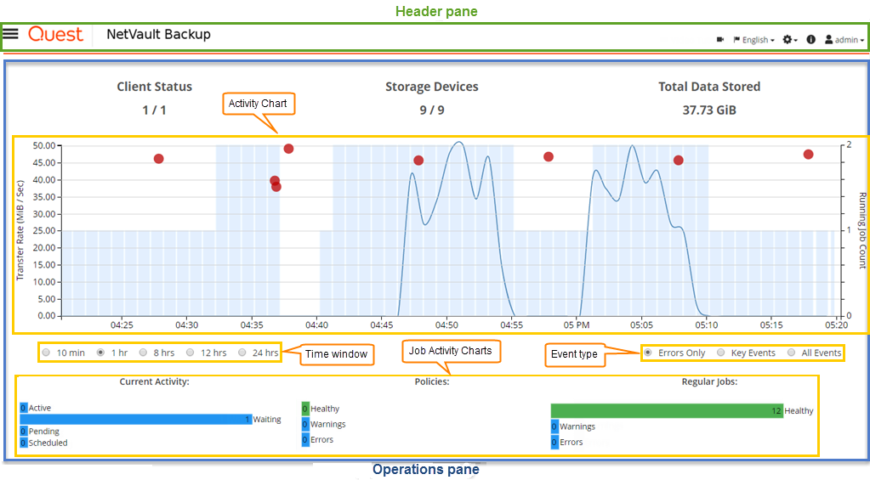Click the transfer rate peak near 04:50
Viewport: 870px width, 480px height.
pos(459,143)
